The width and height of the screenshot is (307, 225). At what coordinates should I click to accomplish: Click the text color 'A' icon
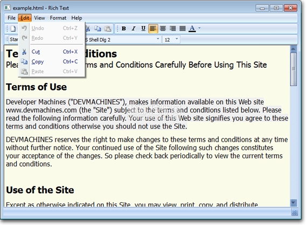[x=192, y=29]
